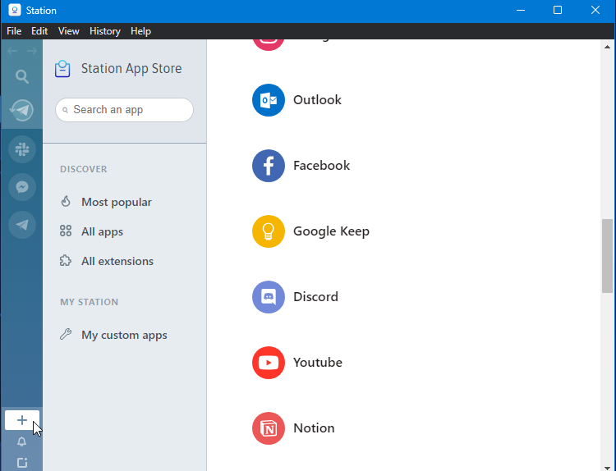Click the scrollbar down arrow
The image size is (616, 471).
[607, 468]
